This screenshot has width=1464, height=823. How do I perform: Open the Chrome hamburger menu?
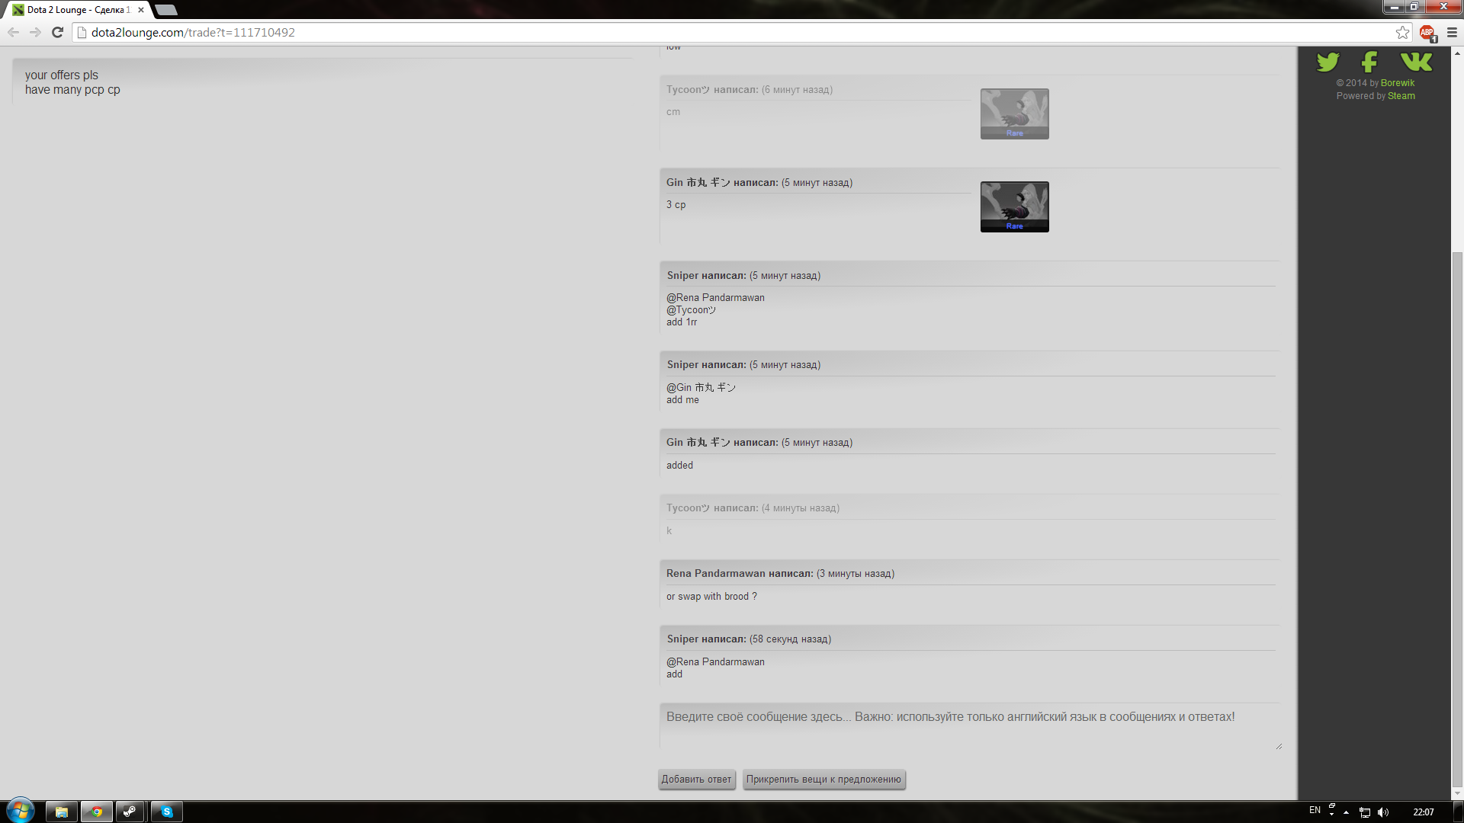(x=1452, y=32)
